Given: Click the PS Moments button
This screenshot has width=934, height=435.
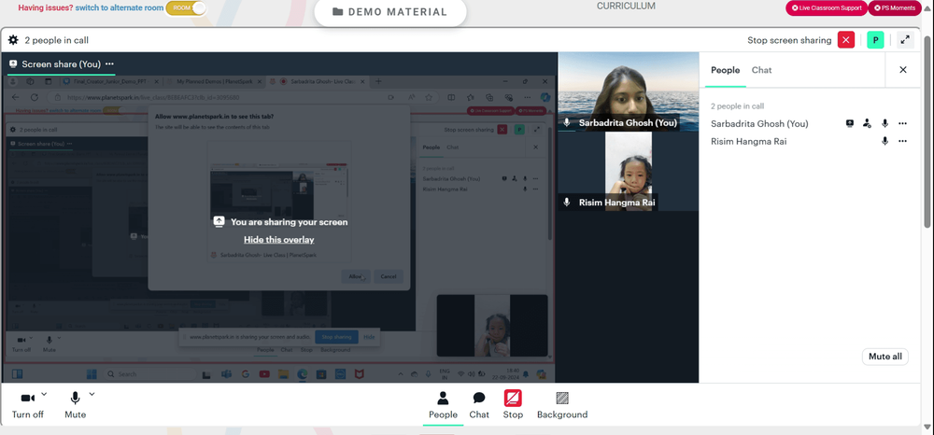Looking at the screenshot, I should 894,8.
